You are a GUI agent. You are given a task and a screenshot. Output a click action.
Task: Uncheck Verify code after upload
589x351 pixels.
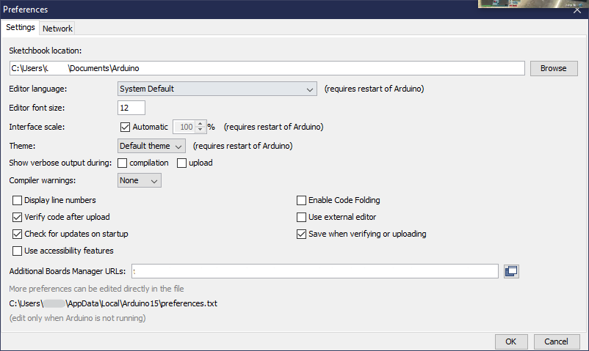tap(18, 217)
